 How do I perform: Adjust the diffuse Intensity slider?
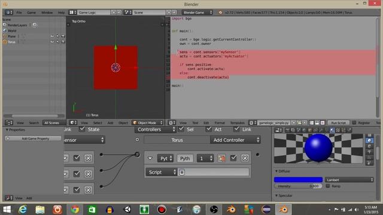click(x=298, y=186)
